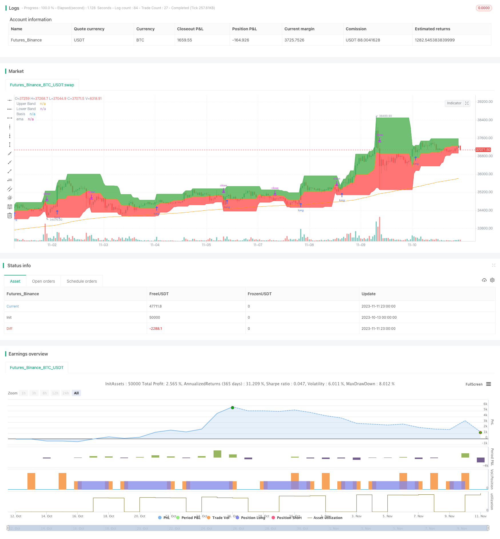Select the vertical segment drawing tool
Image resolution: width=500 pixels, height=539 pixels.
pyautogui.click(x=10, y=145)
